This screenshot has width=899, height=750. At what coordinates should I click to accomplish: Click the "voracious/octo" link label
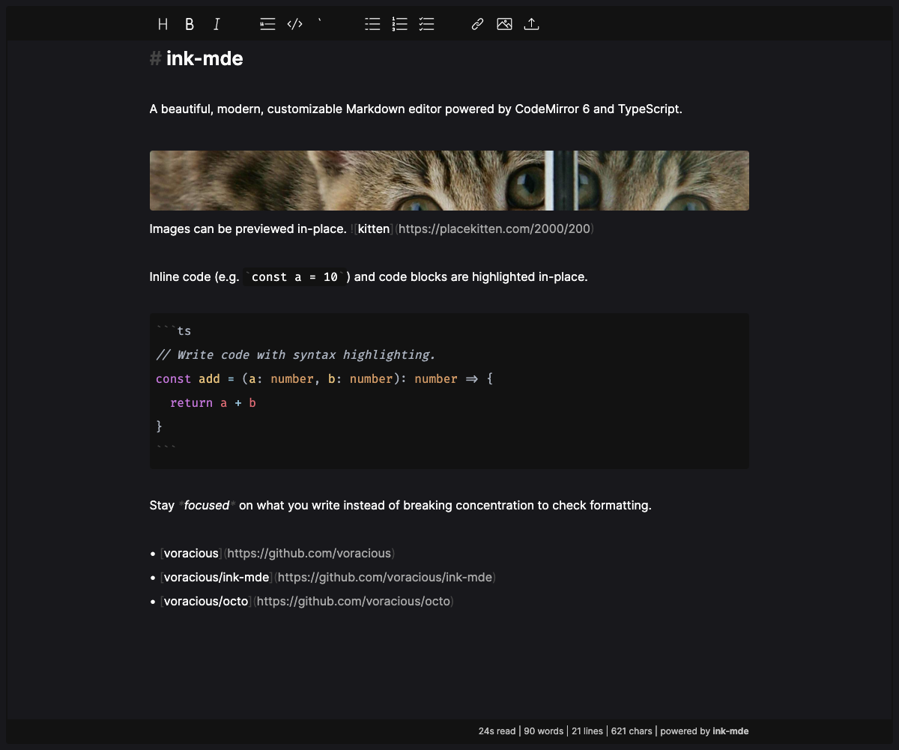[x=206, y=602]
